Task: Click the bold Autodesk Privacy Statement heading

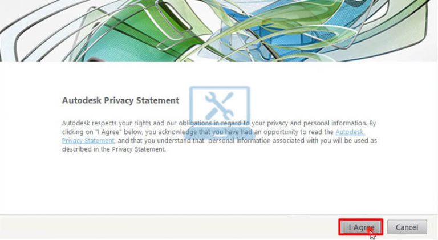Action: click(120, 100)
